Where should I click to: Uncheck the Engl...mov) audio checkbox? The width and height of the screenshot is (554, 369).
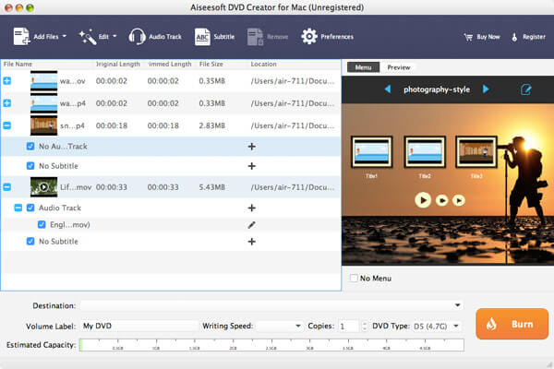tap(42, 224)
